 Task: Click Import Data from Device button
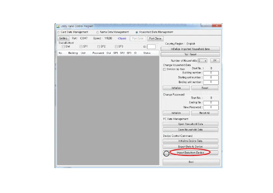(x=190, y=153)
